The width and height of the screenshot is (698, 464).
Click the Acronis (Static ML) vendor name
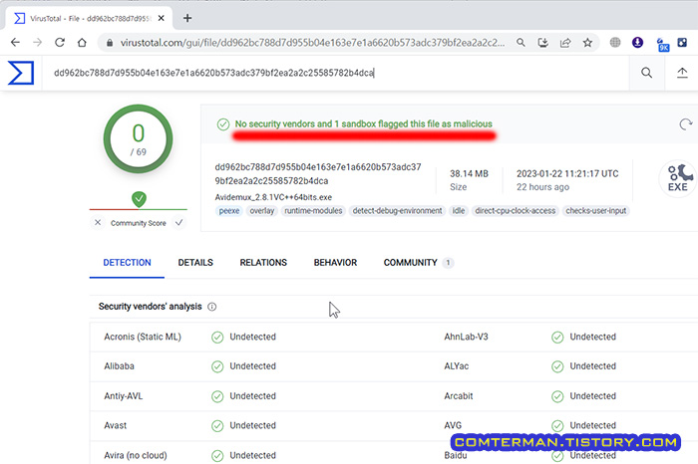tap(143, 337)
